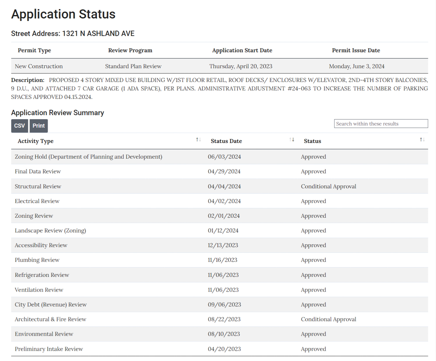
Task: Select the 'Environmental Review' activity
Action: click(x=44, y=334)
